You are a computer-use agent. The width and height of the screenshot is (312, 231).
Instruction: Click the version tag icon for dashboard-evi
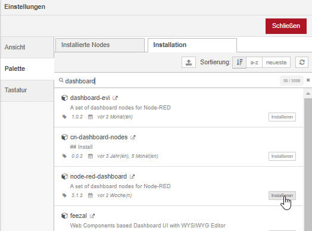64,117
